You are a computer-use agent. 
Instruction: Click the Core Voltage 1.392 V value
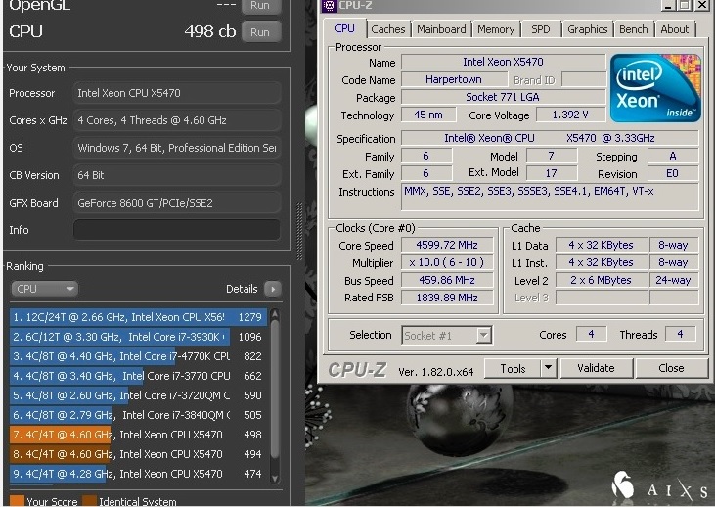pyautogui.click(x=570, y=115)
